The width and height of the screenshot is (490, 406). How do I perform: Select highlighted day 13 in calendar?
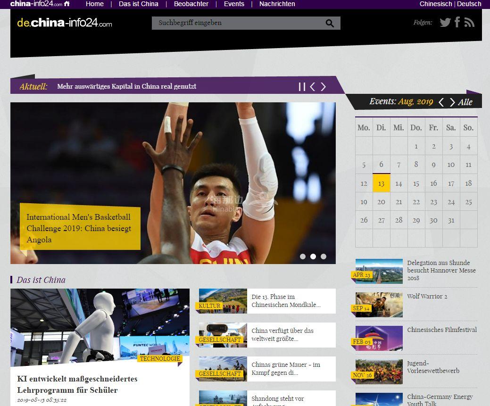[x=381, y=183]
